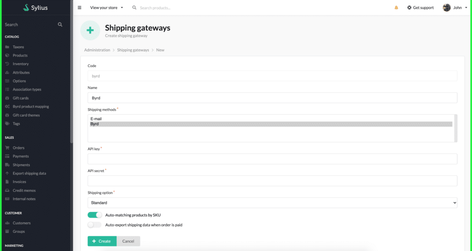Click the Internal notes icon
This screenshot has width=472, height=251.
(x=7, y=198)
